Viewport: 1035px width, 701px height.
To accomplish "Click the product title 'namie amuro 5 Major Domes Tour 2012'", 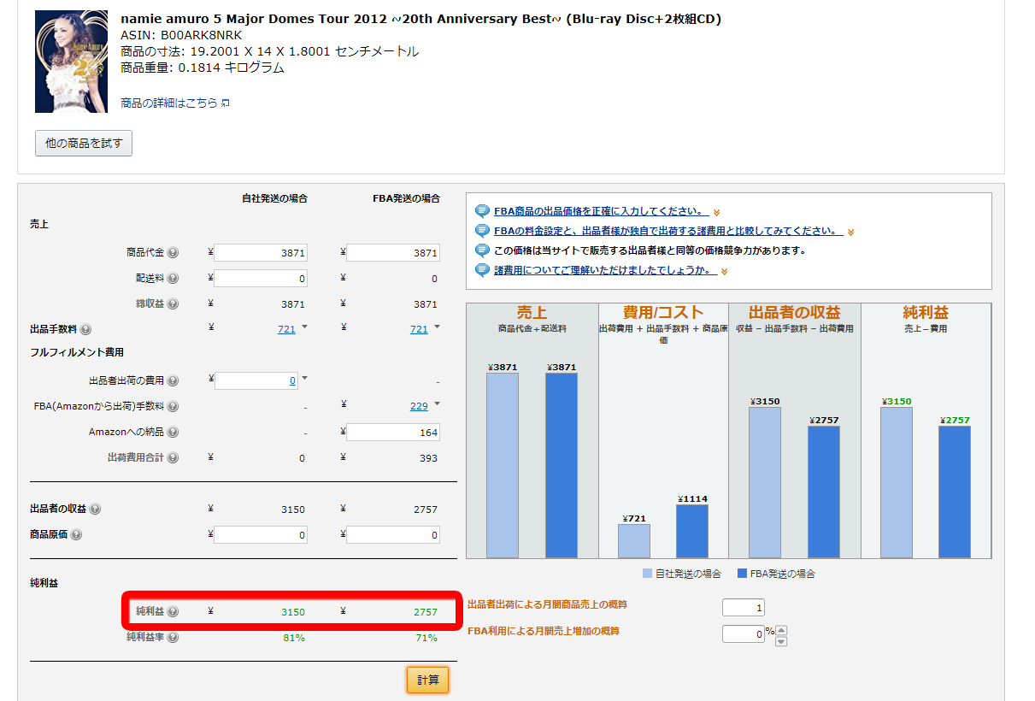I will tap(420, 19).
